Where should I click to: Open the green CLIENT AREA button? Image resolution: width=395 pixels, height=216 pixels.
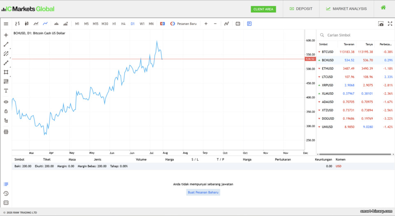point(263,9)
